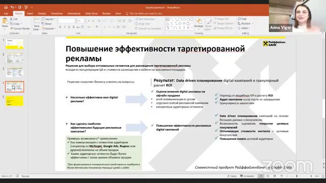
Task: Add a New Slide
Action: coord(37,24)
